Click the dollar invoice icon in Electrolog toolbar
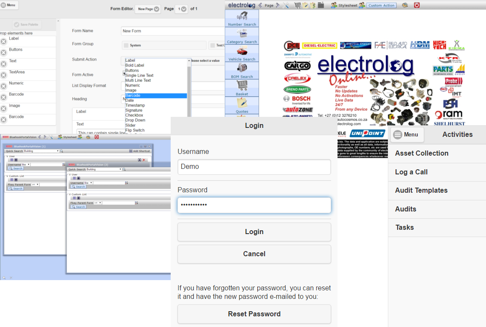The height and width of the screenshot is (327, 486). tap(313, 5)
